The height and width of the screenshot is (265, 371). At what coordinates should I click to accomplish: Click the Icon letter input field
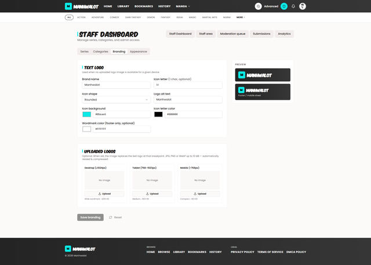tap(188, 85)
